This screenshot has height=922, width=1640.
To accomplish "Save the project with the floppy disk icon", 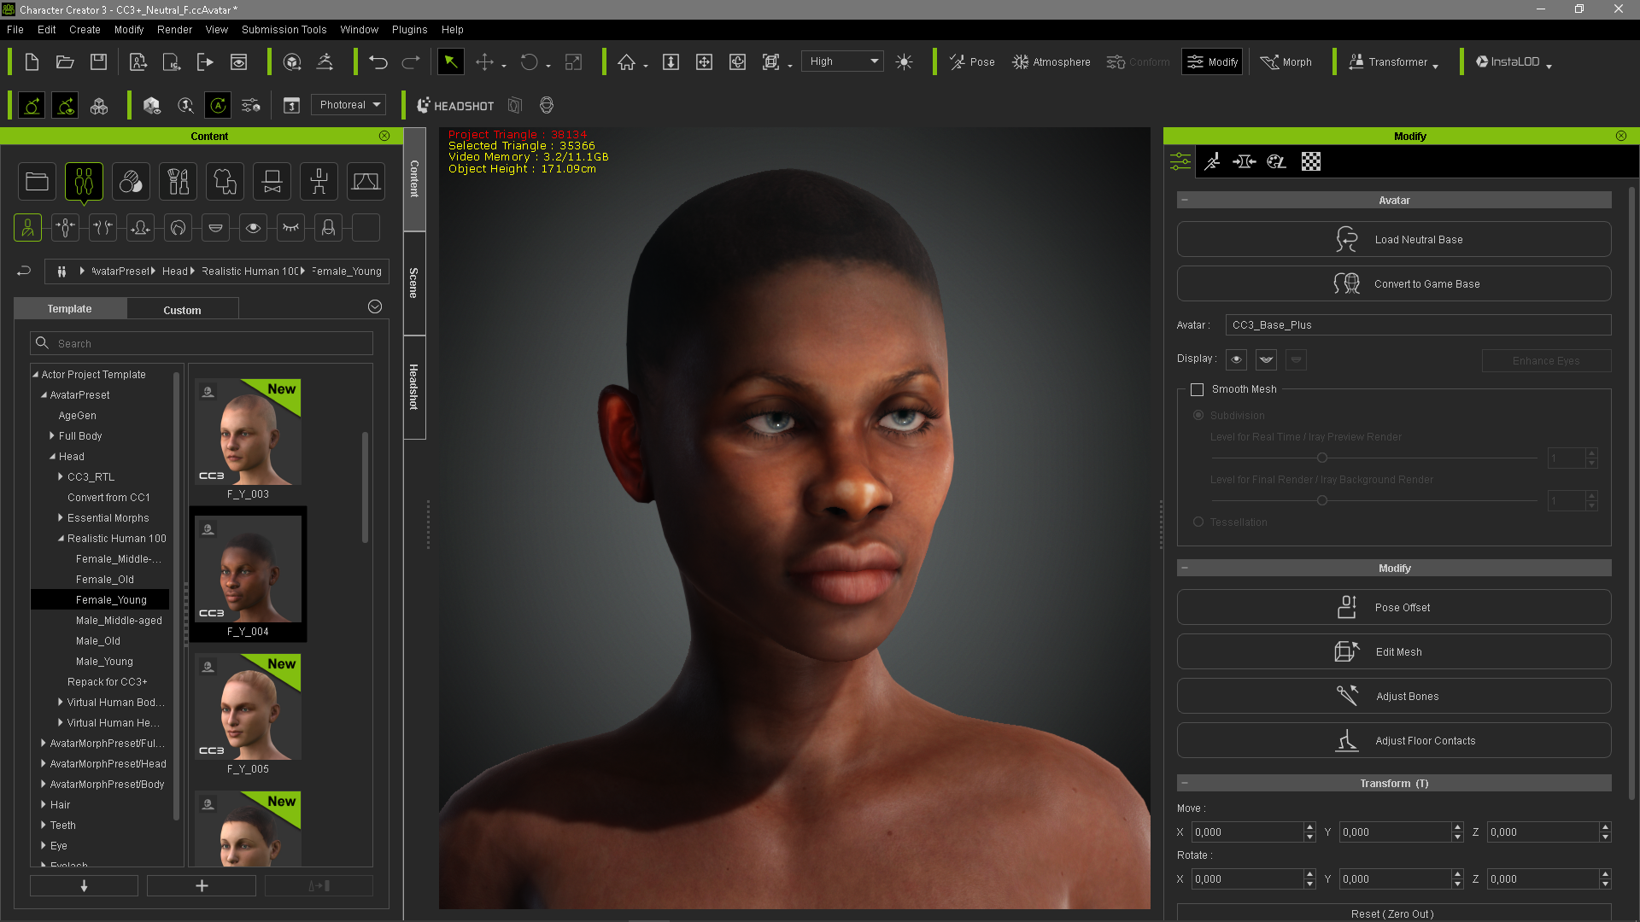I will 99,61.
